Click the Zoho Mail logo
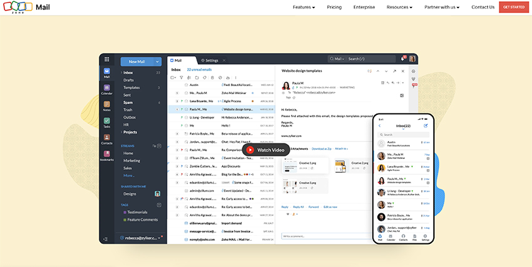The width and height of the screenshot is (532, 267). 26,7
